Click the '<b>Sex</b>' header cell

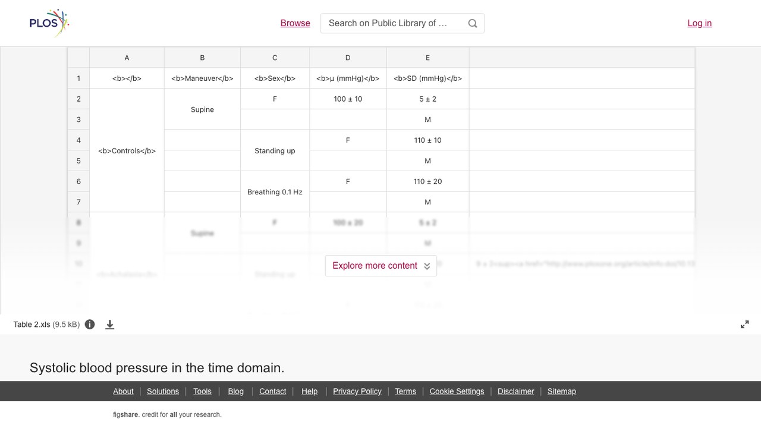(x=275, y=78)
